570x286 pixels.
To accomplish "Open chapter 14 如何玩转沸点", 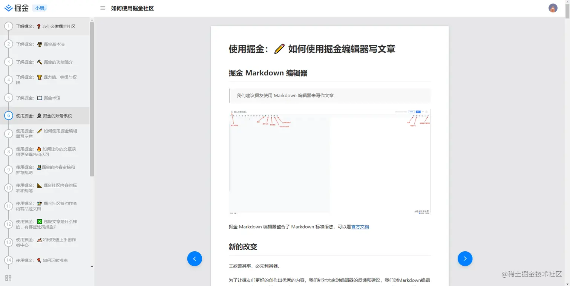I will (45, 260).
